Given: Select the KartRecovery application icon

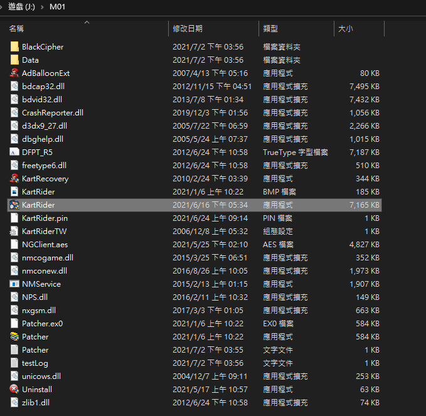Looking at the screenshot, I should coord(14,179).
